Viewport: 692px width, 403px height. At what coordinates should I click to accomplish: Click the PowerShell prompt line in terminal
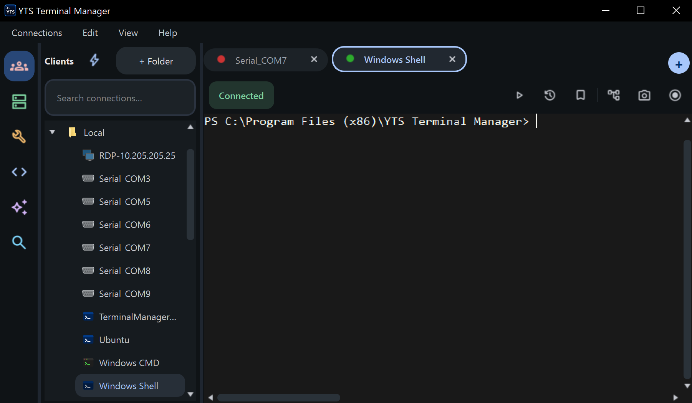pyautogui.click(x=367, y=121)
